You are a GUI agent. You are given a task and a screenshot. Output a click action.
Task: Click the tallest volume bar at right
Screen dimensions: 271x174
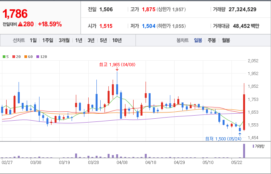244,151
